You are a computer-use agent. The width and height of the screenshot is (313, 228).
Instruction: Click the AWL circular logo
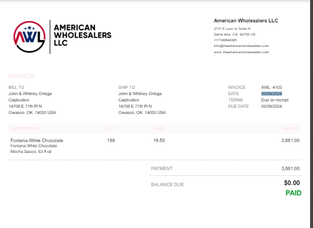(30, 37)
